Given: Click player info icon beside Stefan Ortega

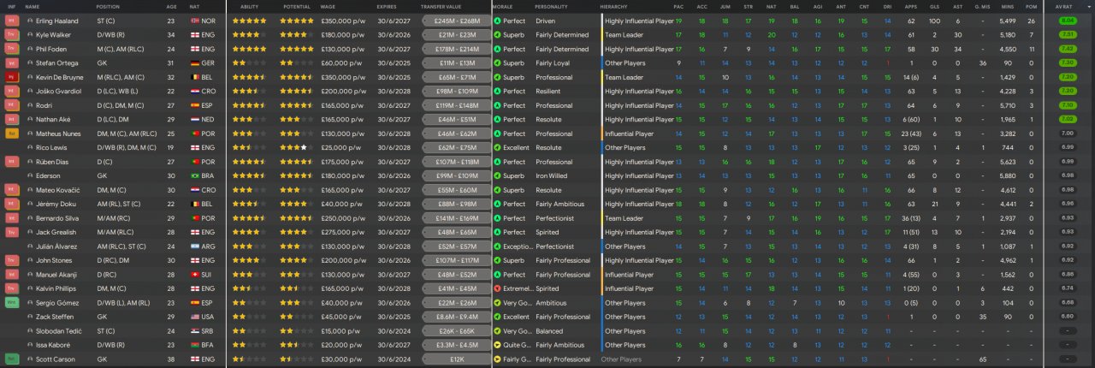Looking at the screenshot, I should coord(30,62).
